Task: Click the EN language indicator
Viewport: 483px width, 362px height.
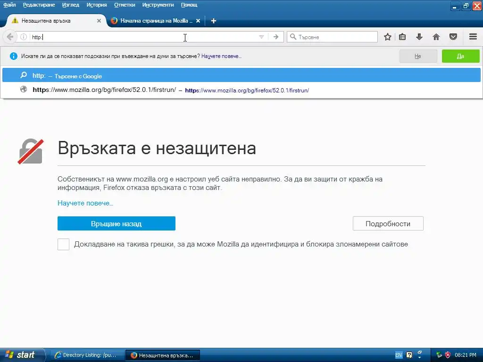Action: (x=398, y=355)
